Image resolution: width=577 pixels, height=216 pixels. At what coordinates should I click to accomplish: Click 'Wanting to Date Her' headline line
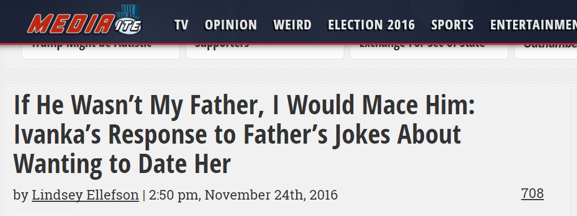tap(122, 164)
